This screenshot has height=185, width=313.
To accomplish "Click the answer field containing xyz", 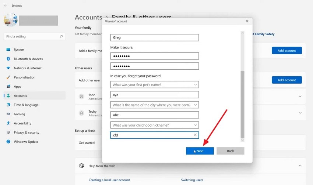I will click(155, 95).
